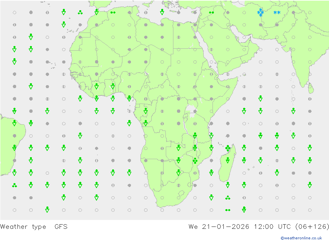Click the two-dot rain symbol over Syria
Image resolution: width=329 pixels, height=241 pixels.
coord(211,12)
